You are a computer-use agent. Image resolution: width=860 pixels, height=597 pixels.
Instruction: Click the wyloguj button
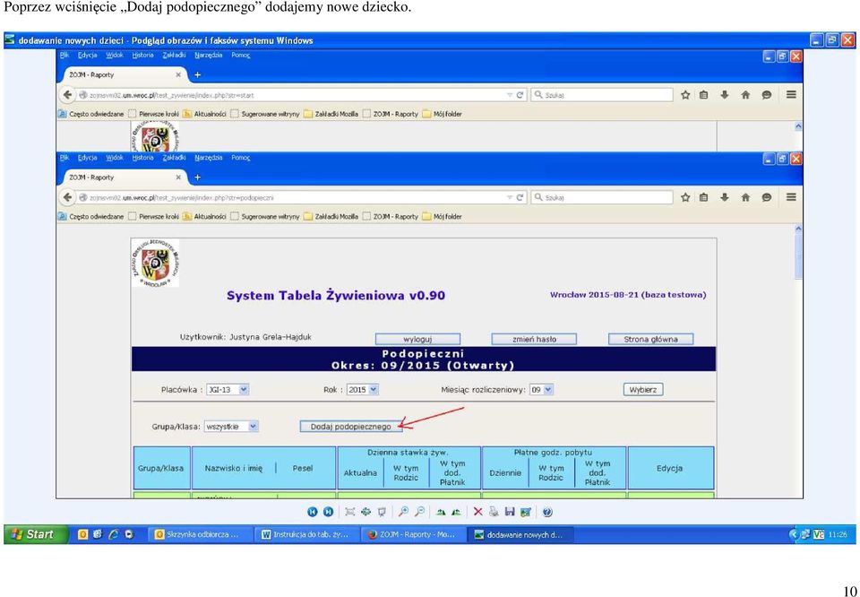[x=418, y=339]
